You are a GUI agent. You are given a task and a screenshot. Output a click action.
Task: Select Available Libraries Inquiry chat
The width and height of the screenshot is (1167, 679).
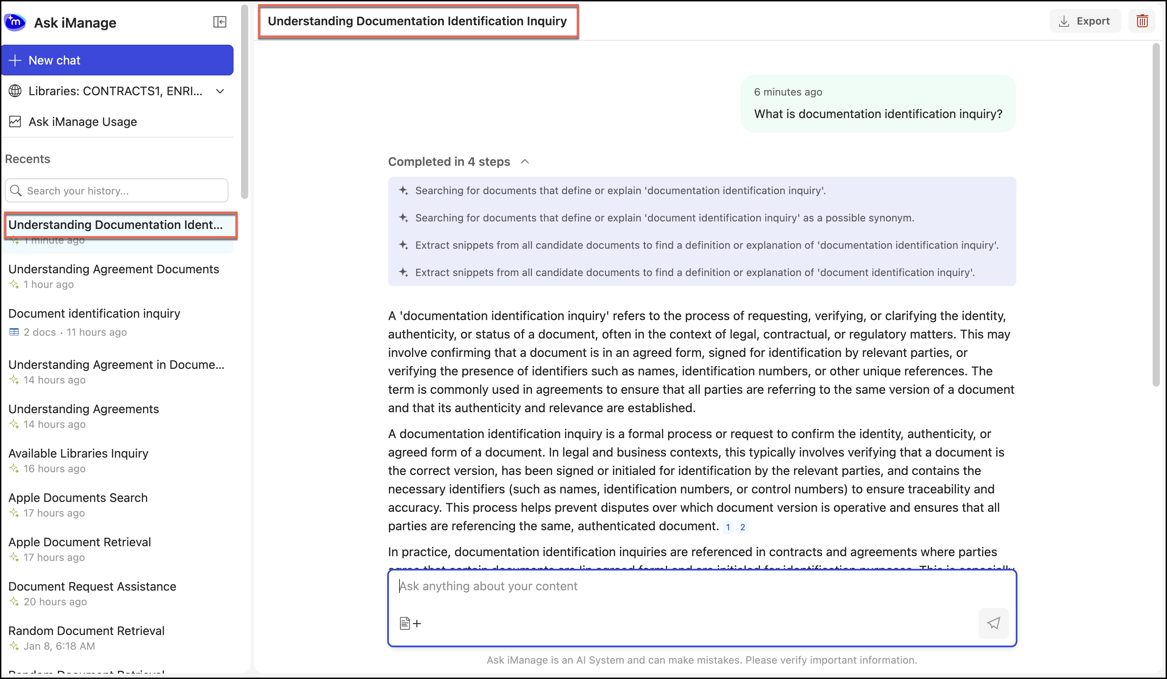pyautogui.click(x=78, y=453)
